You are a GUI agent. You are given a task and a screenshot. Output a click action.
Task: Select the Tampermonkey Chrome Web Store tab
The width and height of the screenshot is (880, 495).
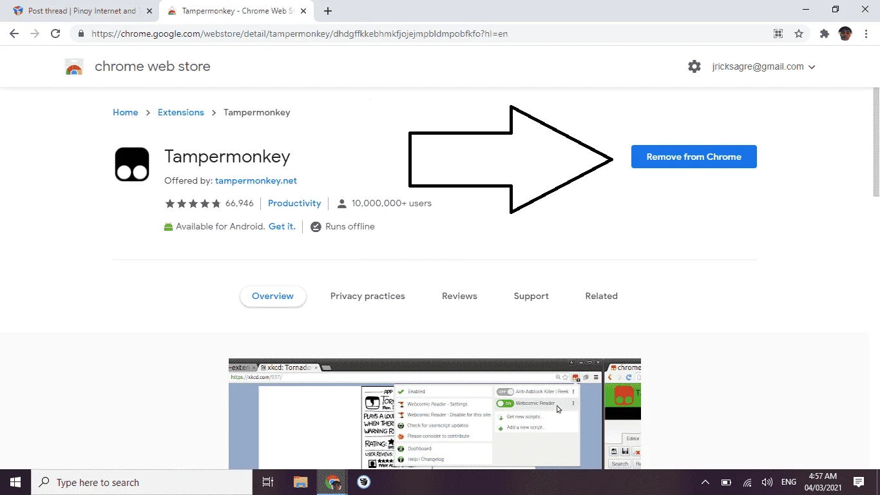point(236,11)
